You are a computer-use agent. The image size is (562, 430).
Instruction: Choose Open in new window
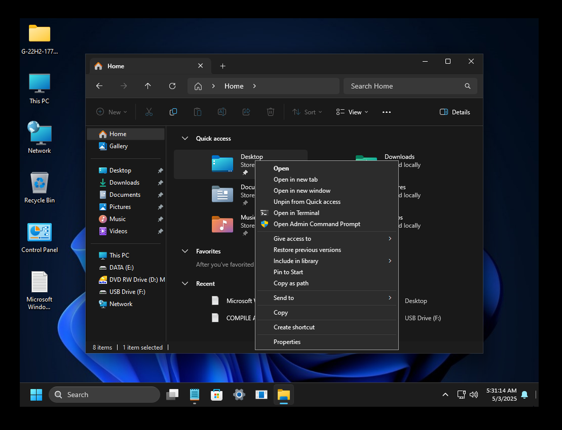(x=327, y=191)
